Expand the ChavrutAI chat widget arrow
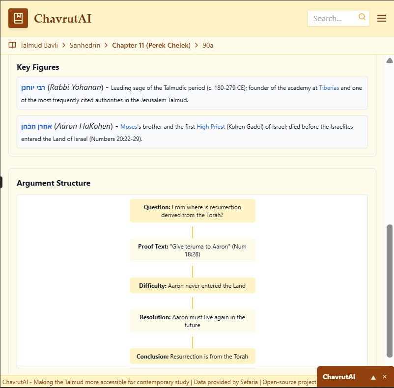 pos(373,377)
